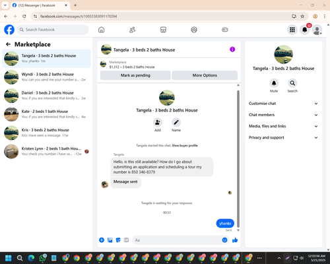The width and height of the screenshot is (330, 264).
Task: Open taskbar overflow three dots
Action: tap(259, 258)
